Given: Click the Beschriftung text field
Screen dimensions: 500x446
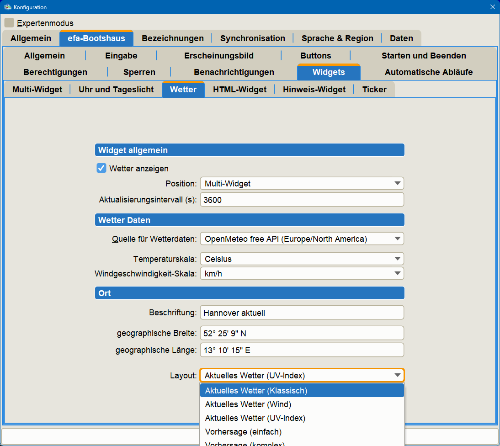Looking at the screenshot, I should tap(302, 313).
